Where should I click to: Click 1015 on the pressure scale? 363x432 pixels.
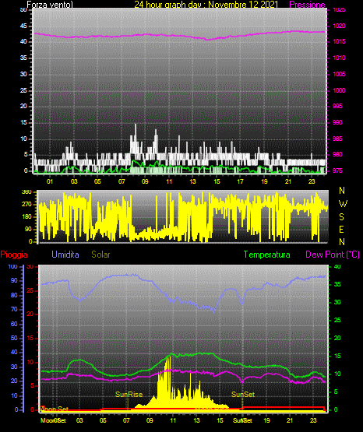pyautogui.click(x=339, y=41)
